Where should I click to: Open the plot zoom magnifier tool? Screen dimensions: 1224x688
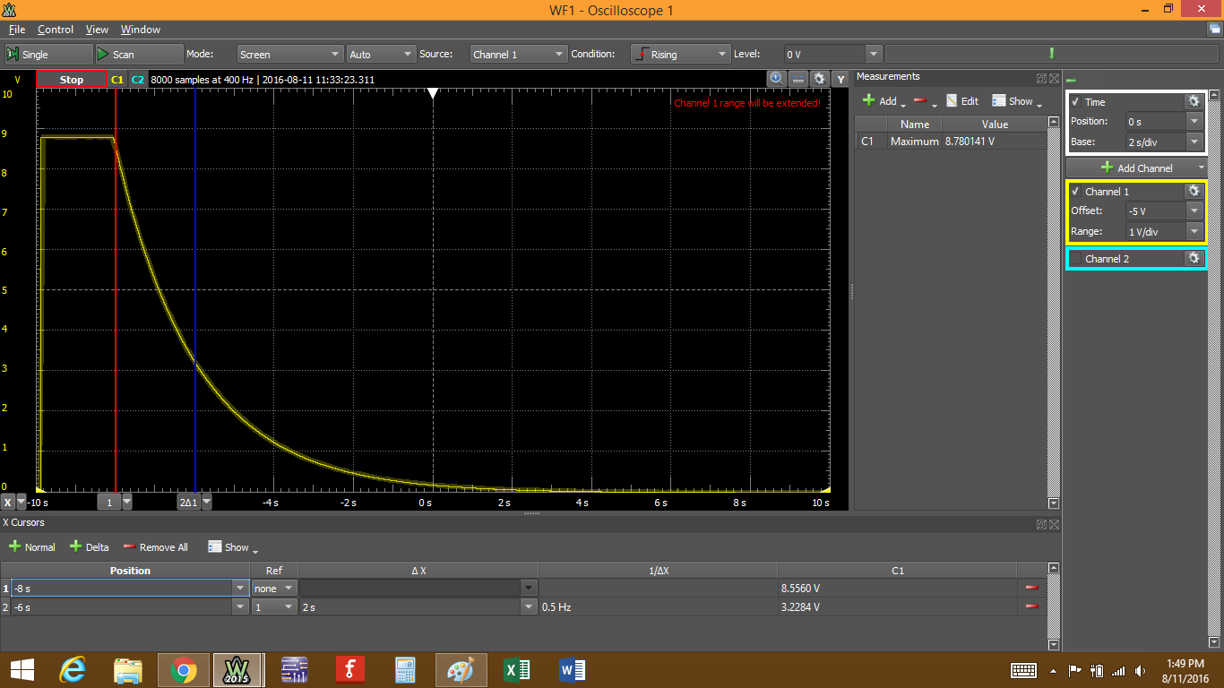coord(776,78)
